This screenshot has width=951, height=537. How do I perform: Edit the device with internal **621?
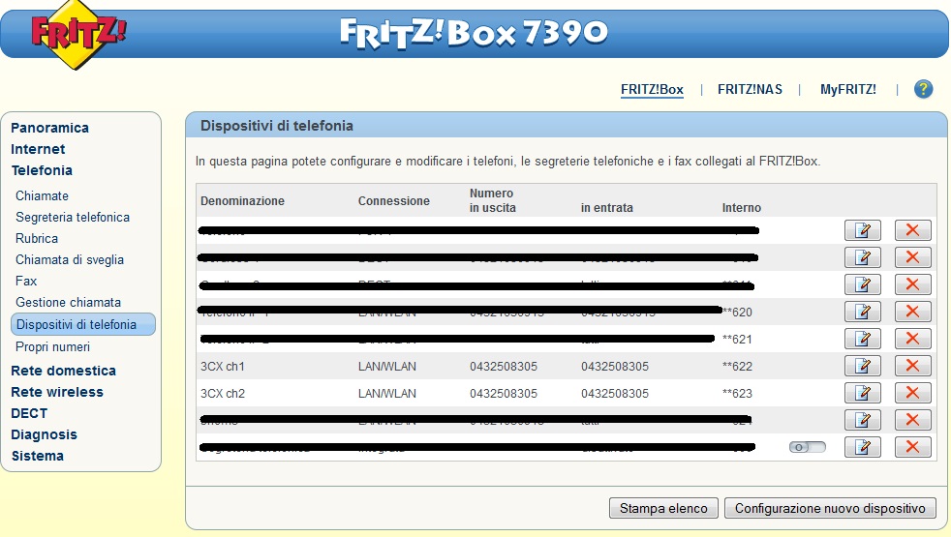point(863,339)
